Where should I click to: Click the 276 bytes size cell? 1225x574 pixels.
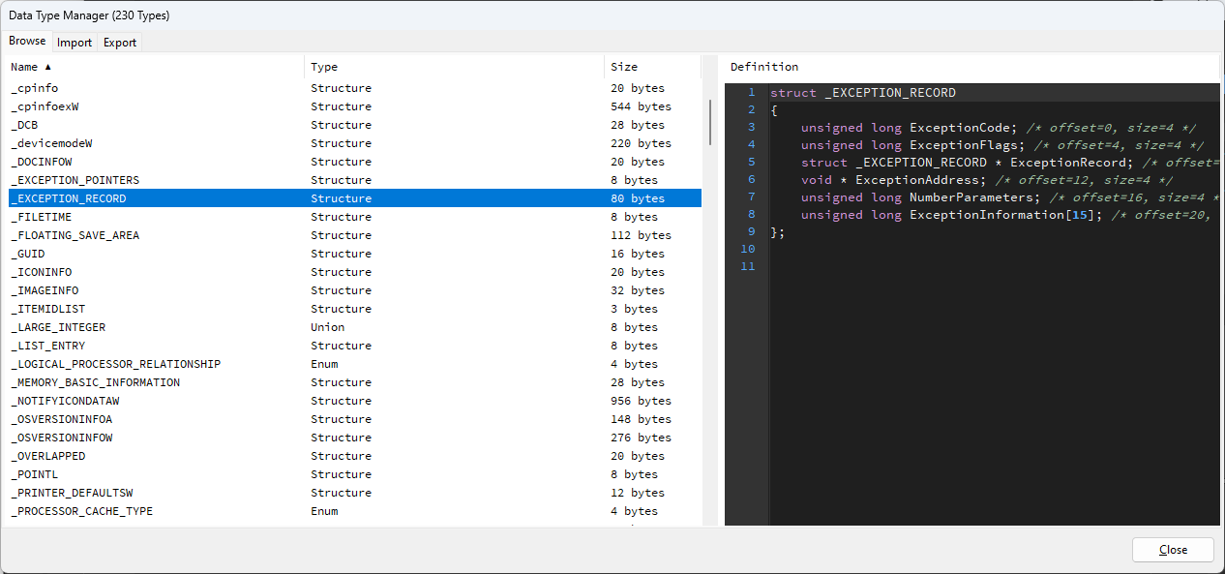[641, 438]
